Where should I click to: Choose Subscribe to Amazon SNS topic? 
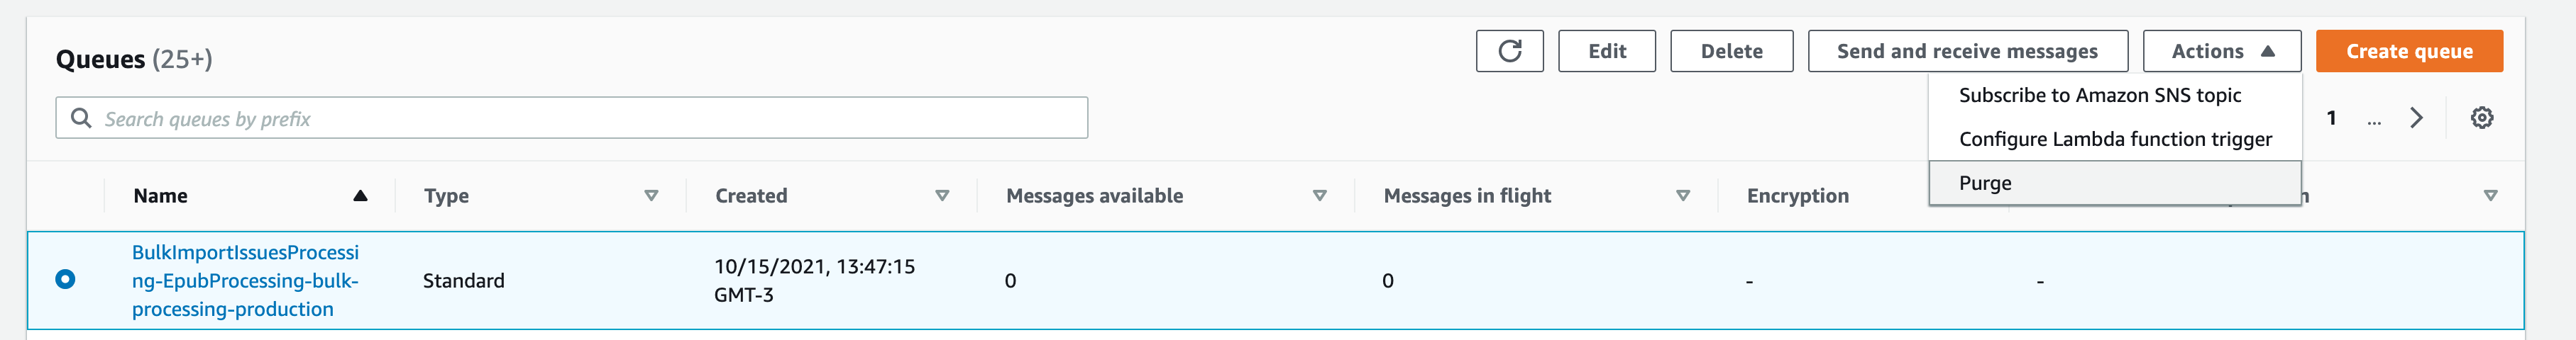2099,95
